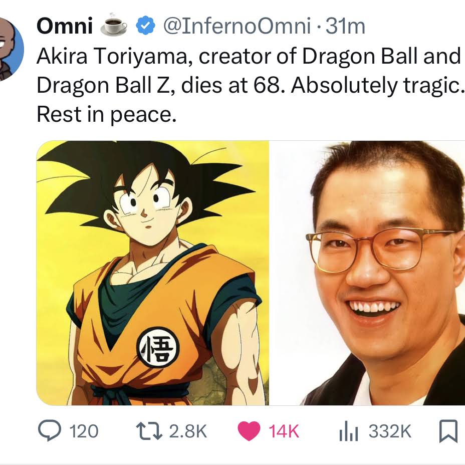Click the tweet text about Akira Toriyama
Image resolution: width=465 pixels, height=465 pixels.
(x=251, y=85)
